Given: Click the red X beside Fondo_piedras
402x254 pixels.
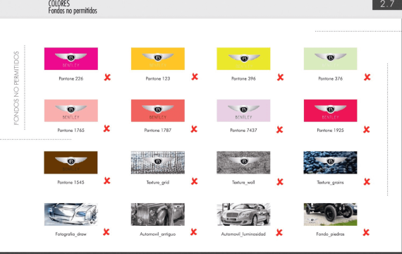Looking at the screenshot, I should point(366,233).
